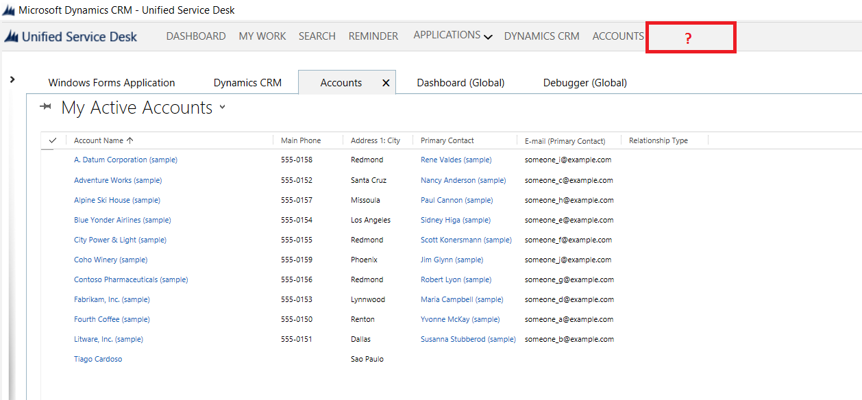Expand the left side panel chevron
This screenshot has width=862, height=400.
pyautogui.click(x=12, y=80)
